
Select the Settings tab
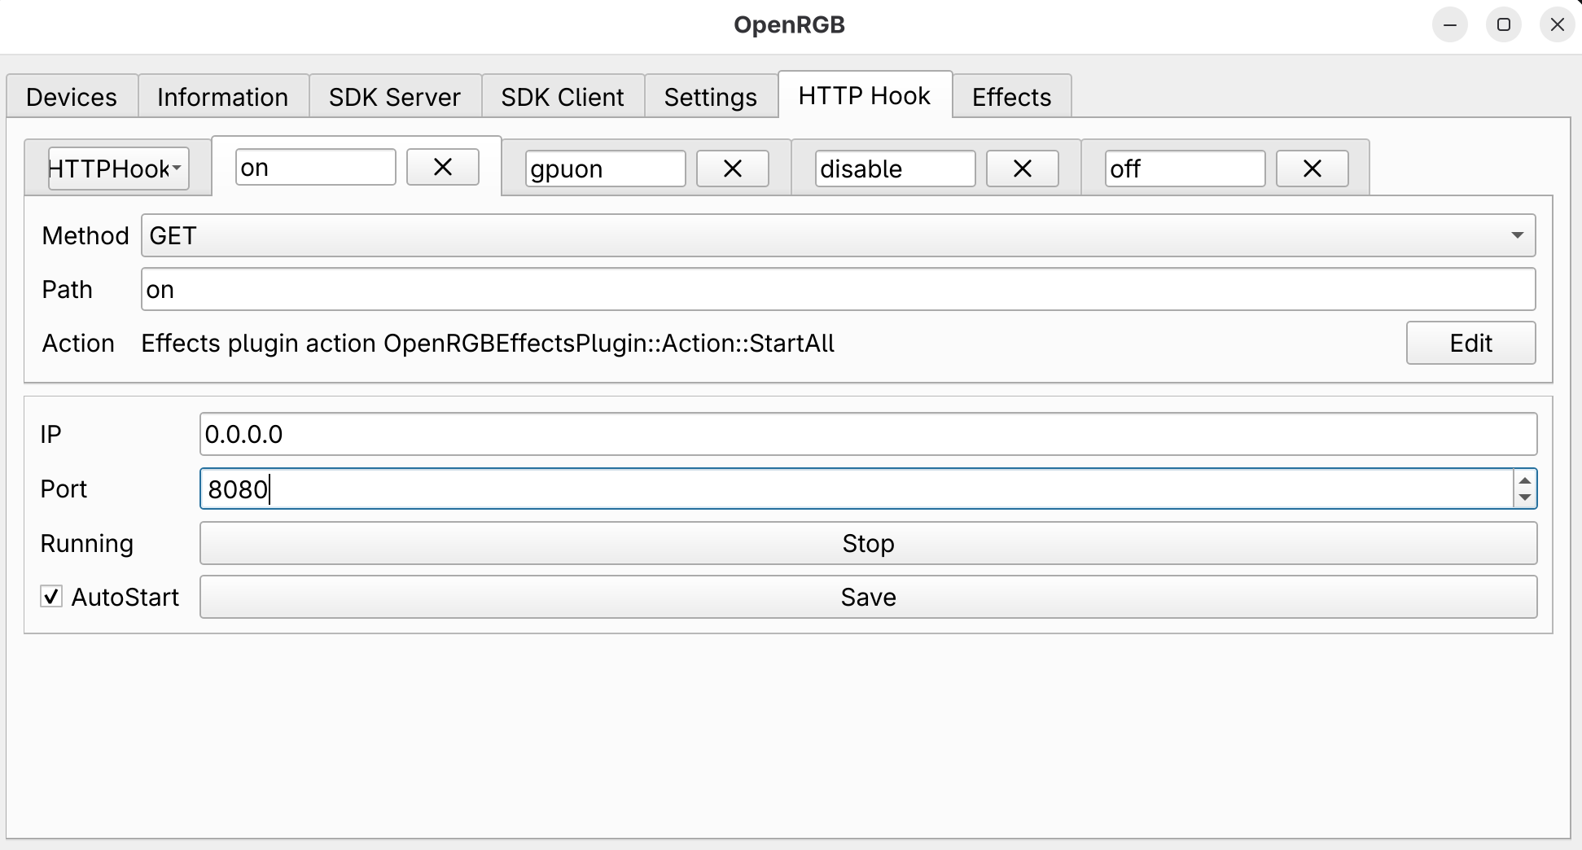click(x=710, y=97)
